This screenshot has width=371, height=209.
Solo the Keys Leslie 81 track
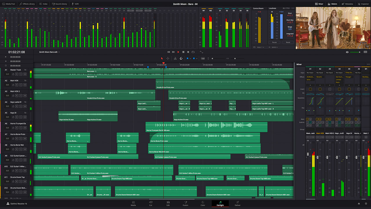click(21, 107)
